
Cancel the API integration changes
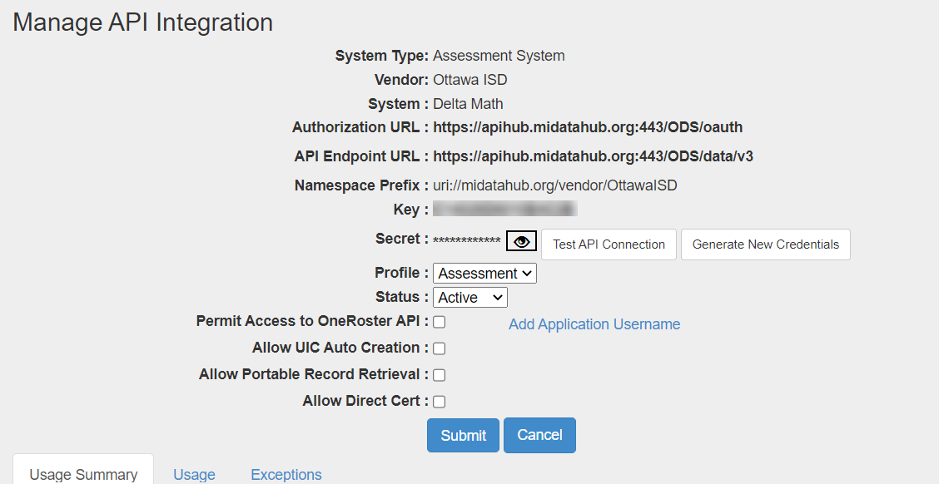[539, 435]
